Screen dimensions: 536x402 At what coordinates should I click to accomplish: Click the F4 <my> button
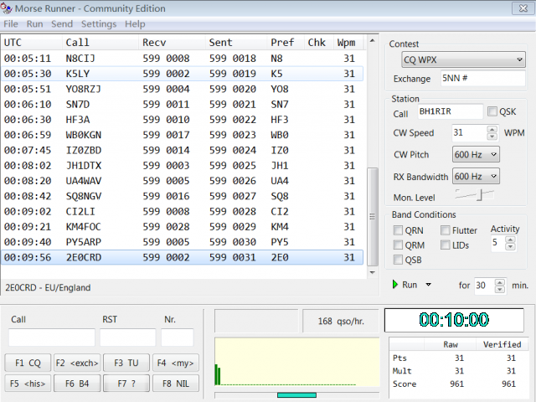click(175, 363)
